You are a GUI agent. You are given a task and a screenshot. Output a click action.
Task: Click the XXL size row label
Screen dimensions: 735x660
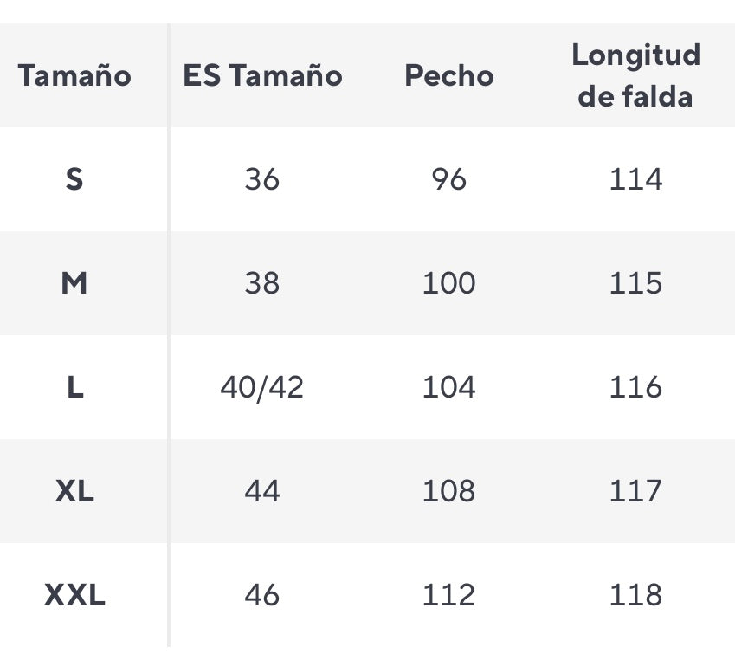(x=74, y=595)
